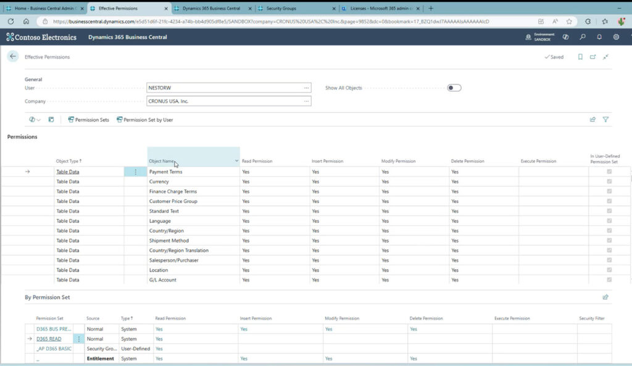Share the Permissions list icon
The height and width of the screenshot is (366, 632).
(592, 119)
